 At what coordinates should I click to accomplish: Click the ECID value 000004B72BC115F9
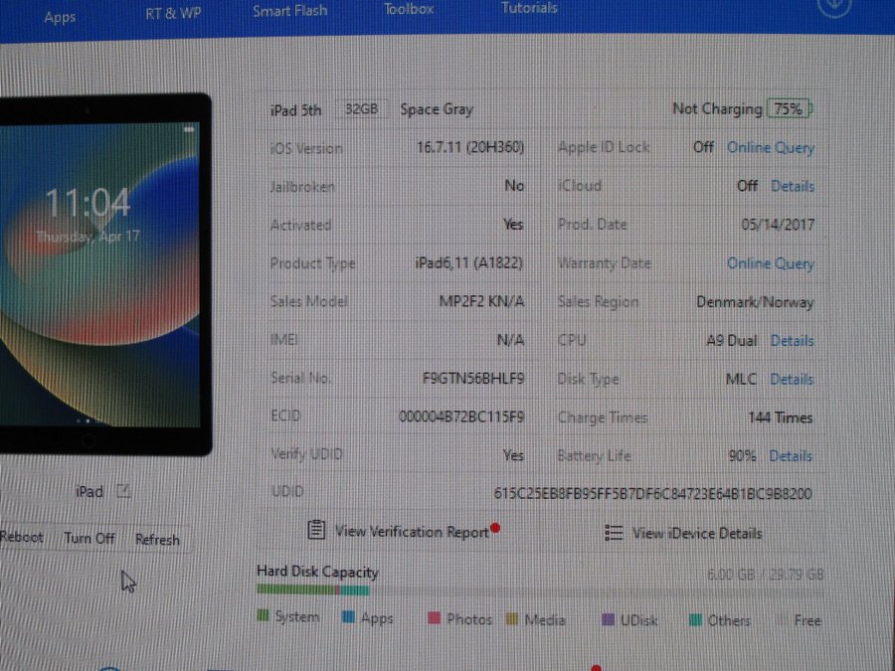click(461, 417)
